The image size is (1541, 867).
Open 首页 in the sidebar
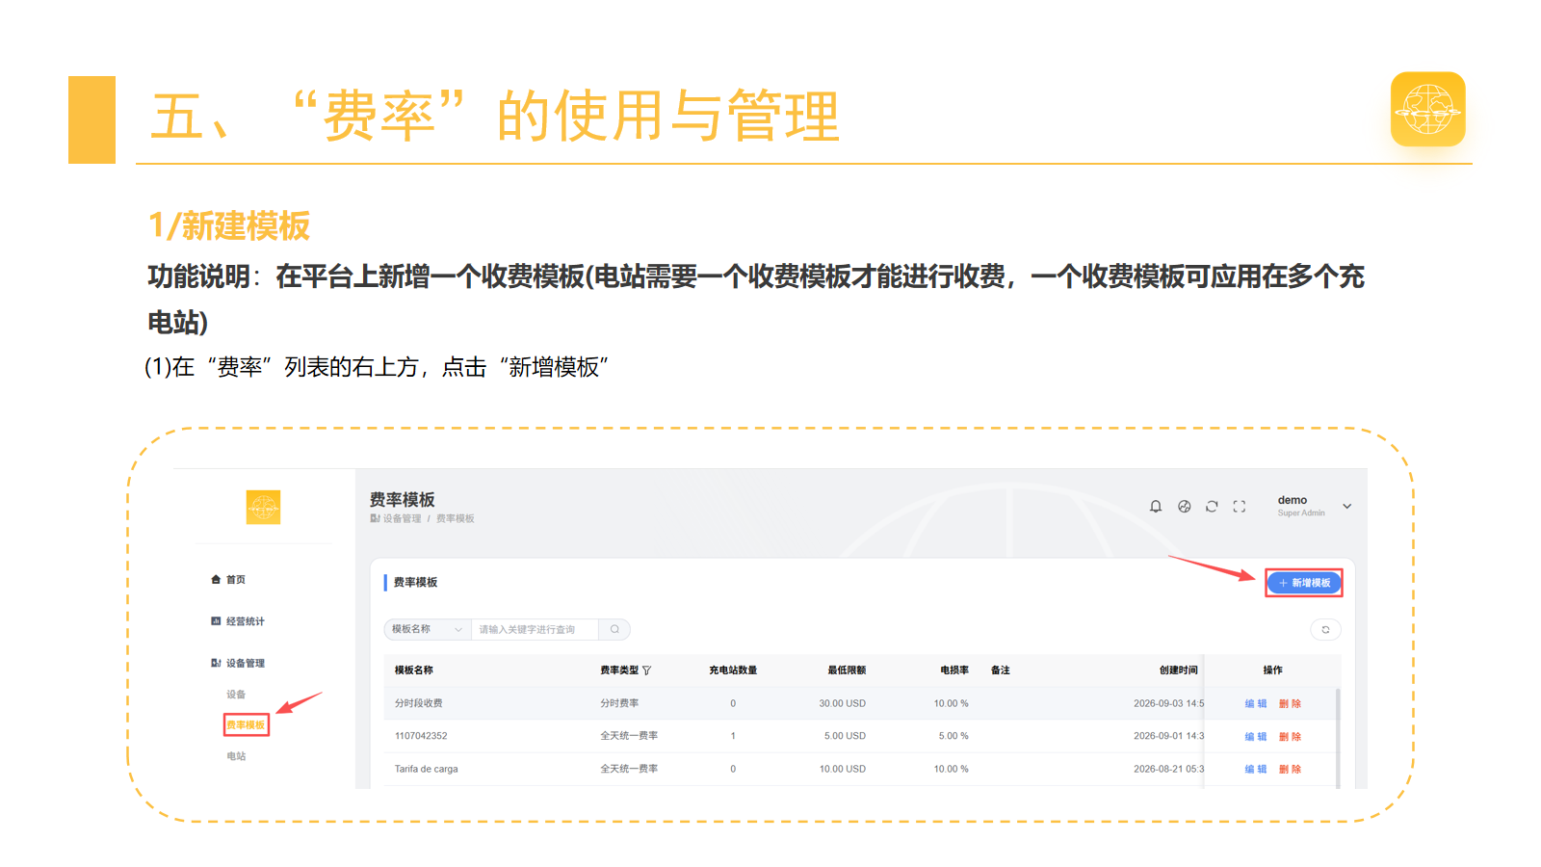[x=229, y=580]
